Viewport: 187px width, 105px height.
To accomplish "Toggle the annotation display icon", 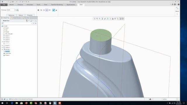I will 120,19.
